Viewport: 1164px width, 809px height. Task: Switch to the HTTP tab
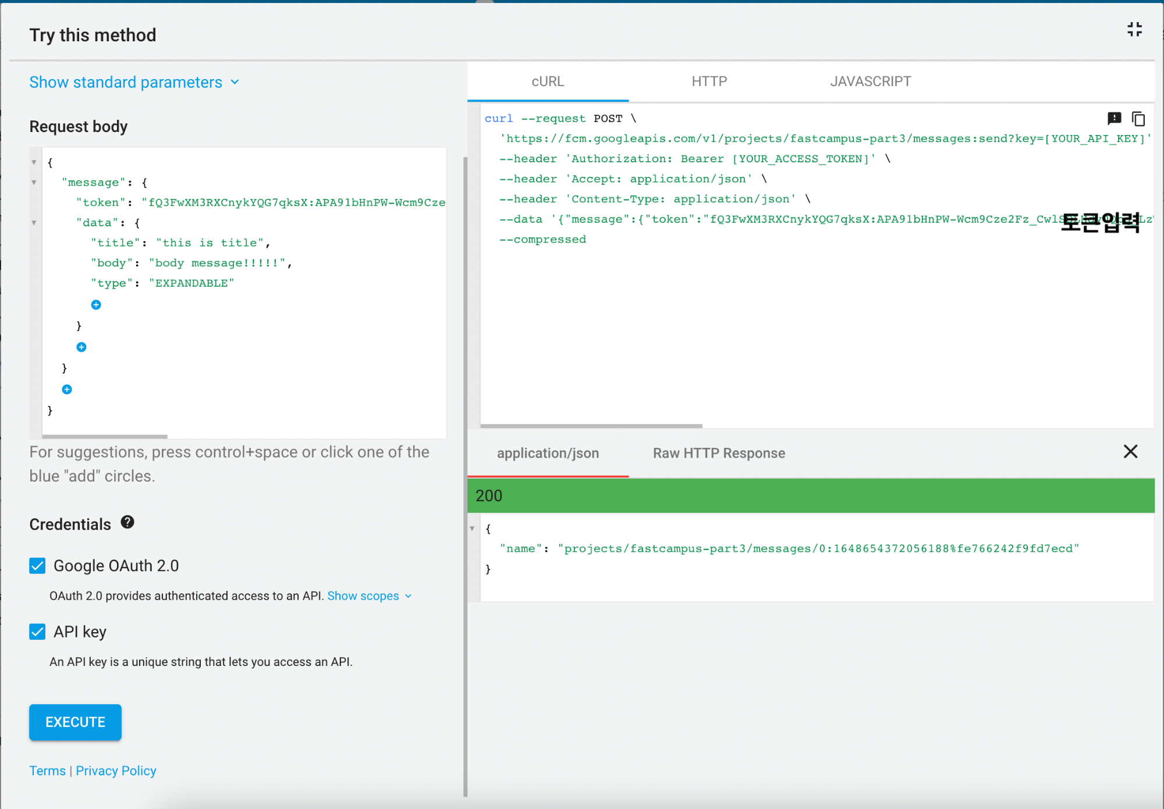709,81
